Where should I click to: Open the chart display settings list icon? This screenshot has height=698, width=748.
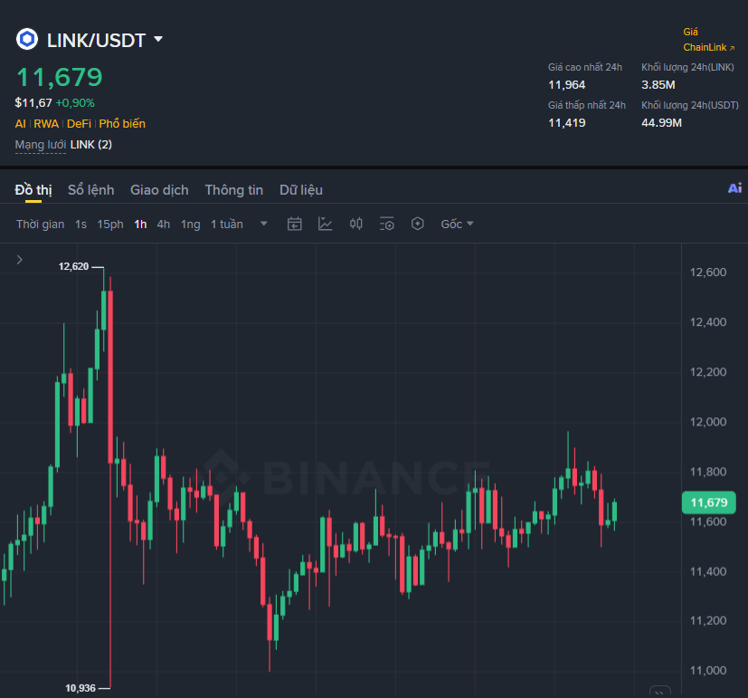(386, 224)
